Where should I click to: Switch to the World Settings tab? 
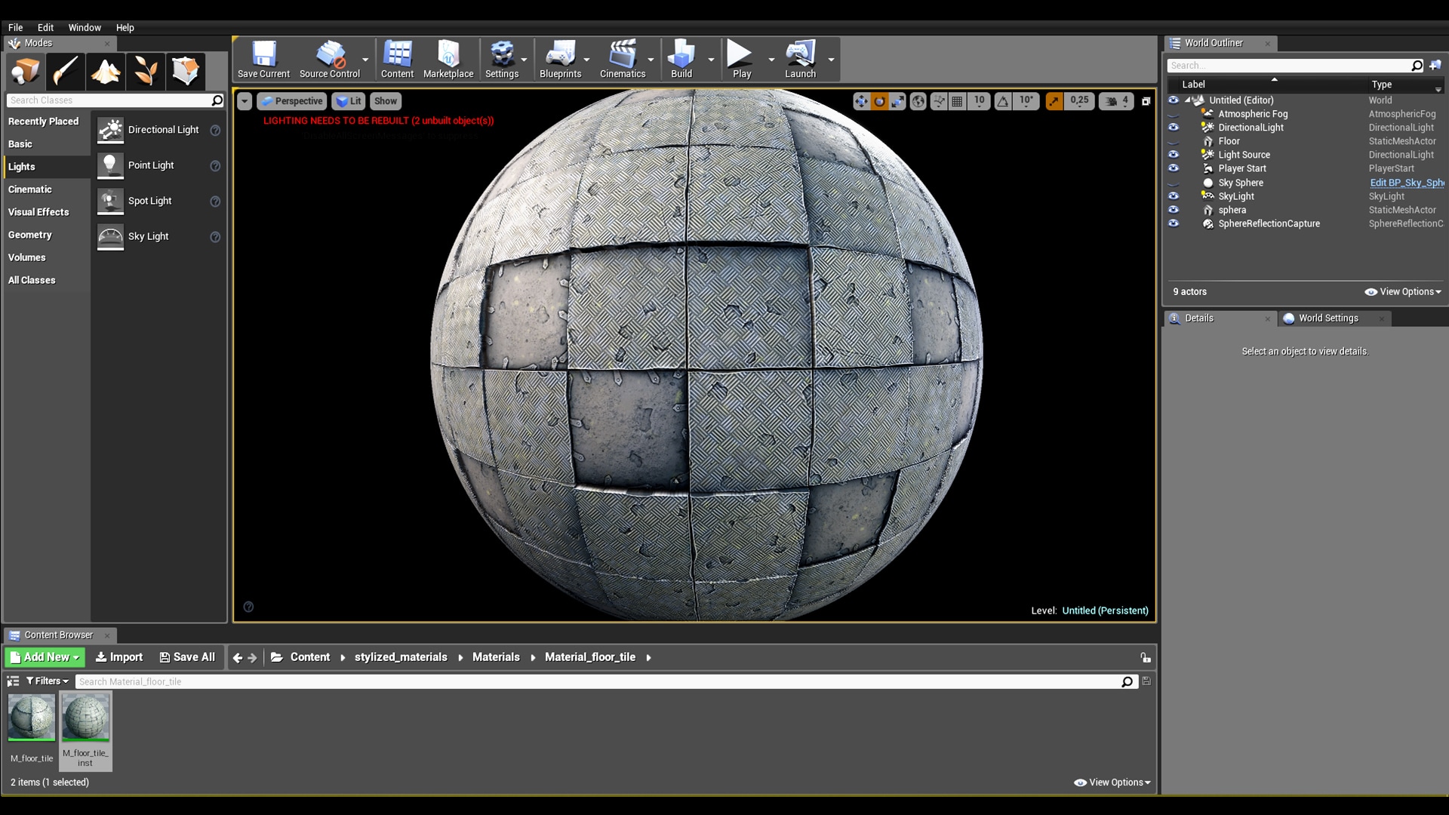(1328, 318)
